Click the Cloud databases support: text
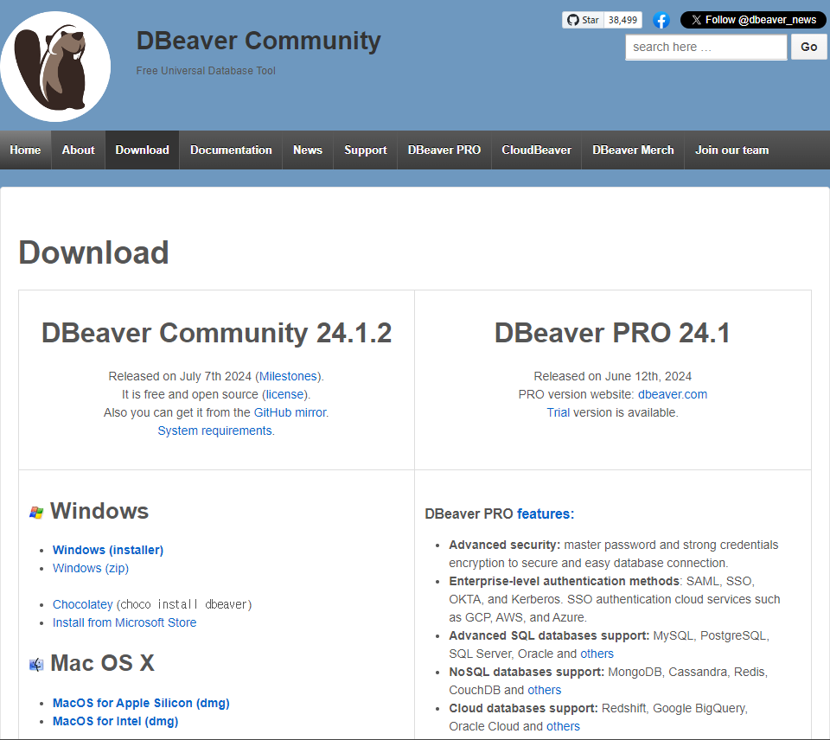 [524, 708]
